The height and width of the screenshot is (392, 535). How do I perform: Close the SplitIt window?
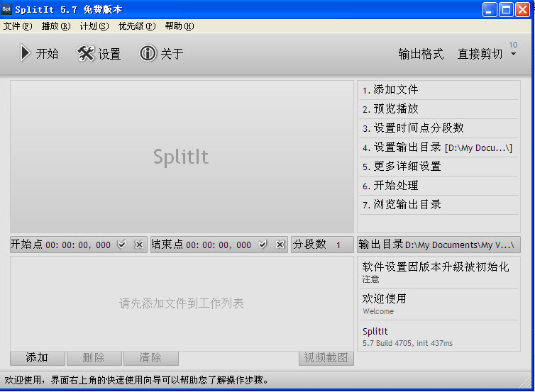523,9
